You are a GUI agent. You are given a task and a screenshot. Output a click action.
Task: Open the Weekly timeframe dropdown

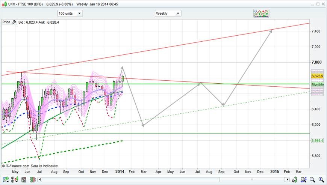(x=168, y=14)
